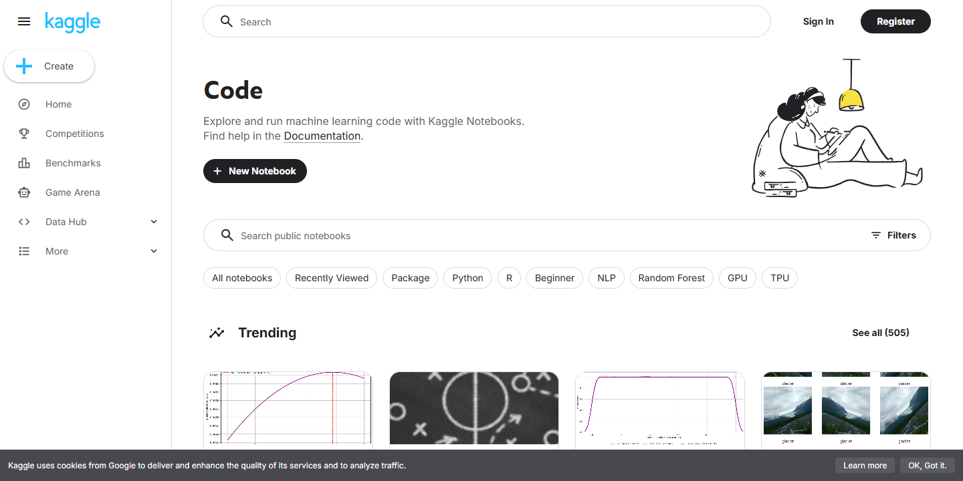The height and width of the screenshot is (481, 963).
Task: Open the hamburger menu icon
Action: 24,21
